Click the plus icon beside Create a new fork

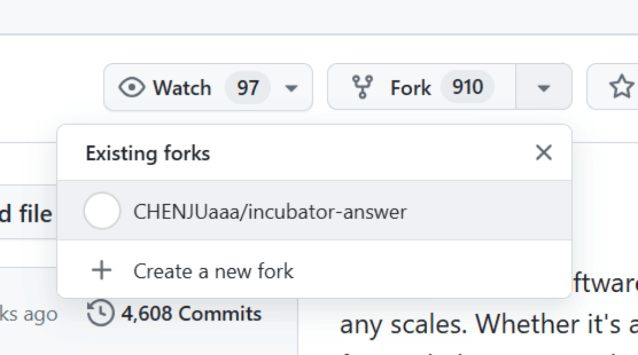(101, 270)
